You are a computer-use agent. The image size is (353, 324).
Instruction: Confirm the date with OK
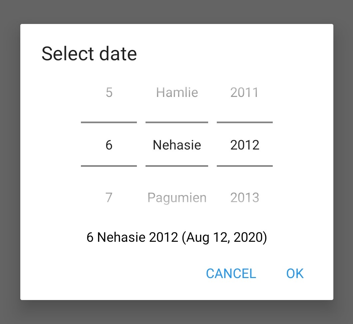click(295, 273)
